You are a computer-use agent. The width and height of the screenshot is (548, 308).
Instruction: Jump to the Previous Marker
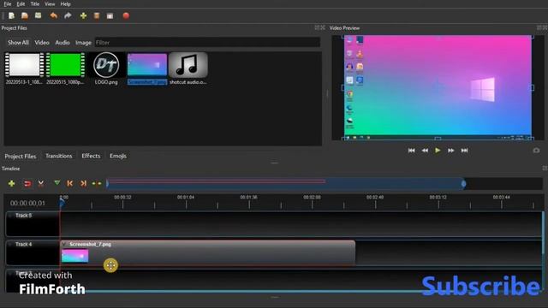click(x=70, y=183)
